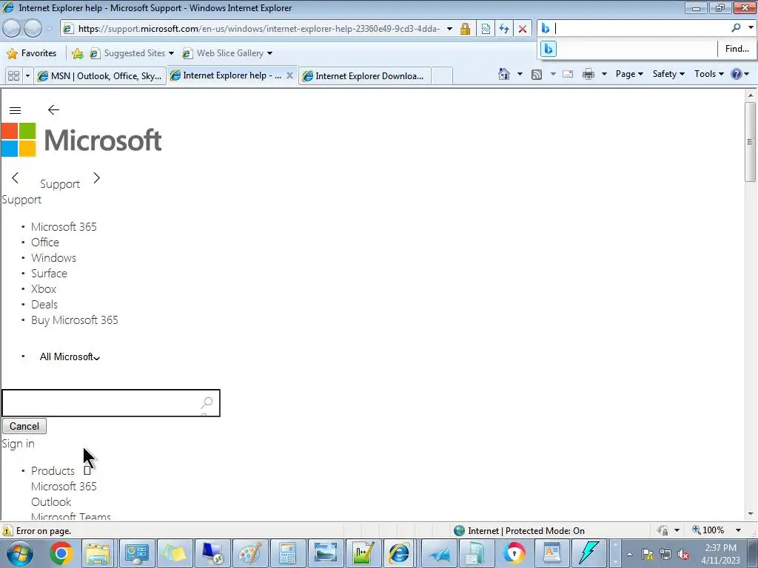The height and width of the screenshot is (568, 758).
Task: Click the red Stop loading button
Action: [523, 29]
